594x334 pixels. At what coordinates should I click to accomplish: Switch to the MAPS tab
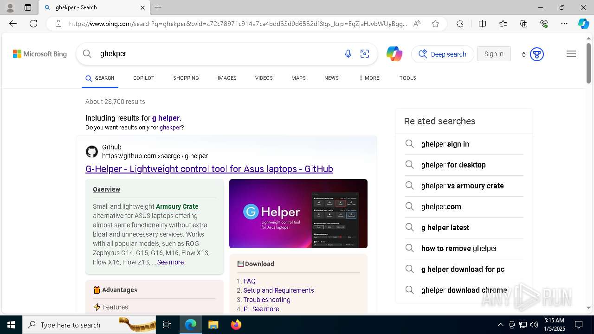pyautogui.click(x=298, y=78)
